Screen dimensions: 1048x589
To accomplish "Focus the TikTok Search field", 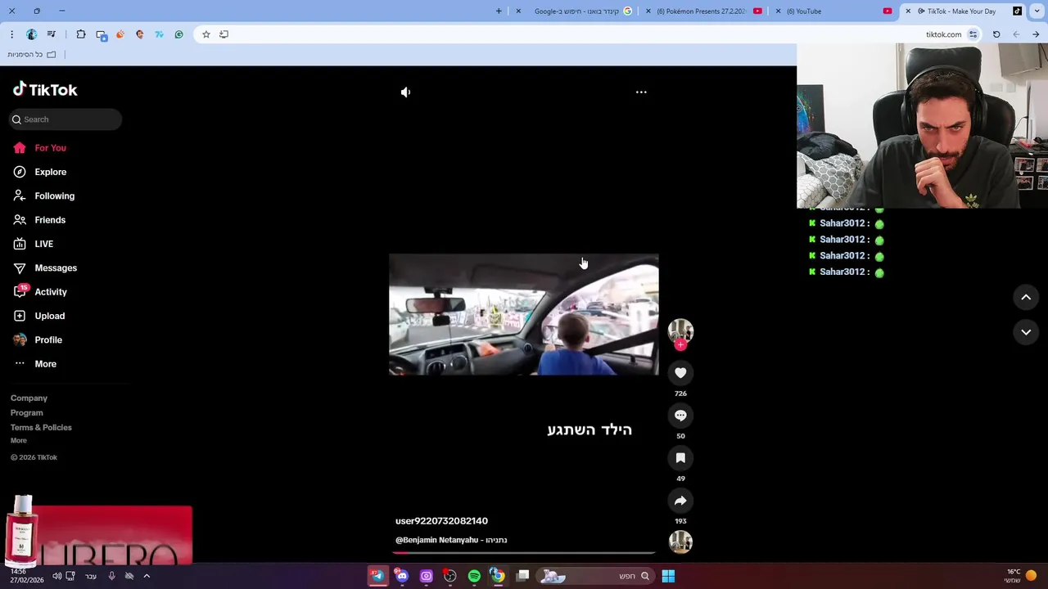I will coord(65,119).
